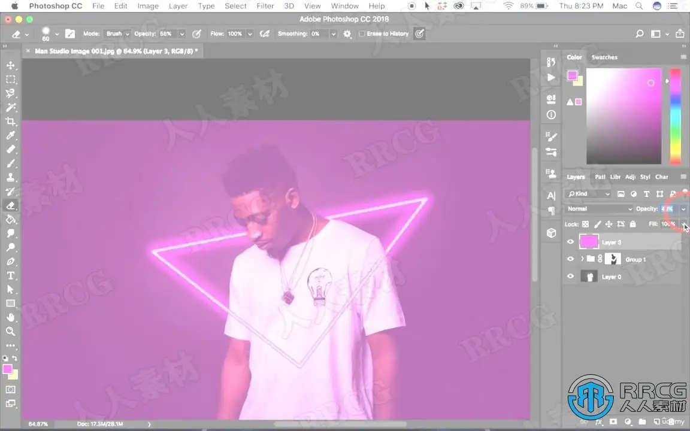This screenshot has width=690, height=431.
Task: Open smoothing options gear icon
Action: pyautogui.click(x=347, y=34)
